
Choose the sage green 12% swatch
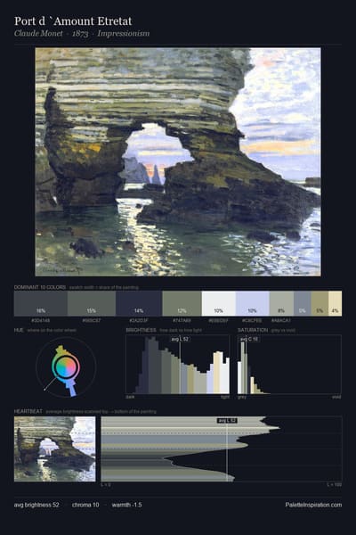click(182, 303)
